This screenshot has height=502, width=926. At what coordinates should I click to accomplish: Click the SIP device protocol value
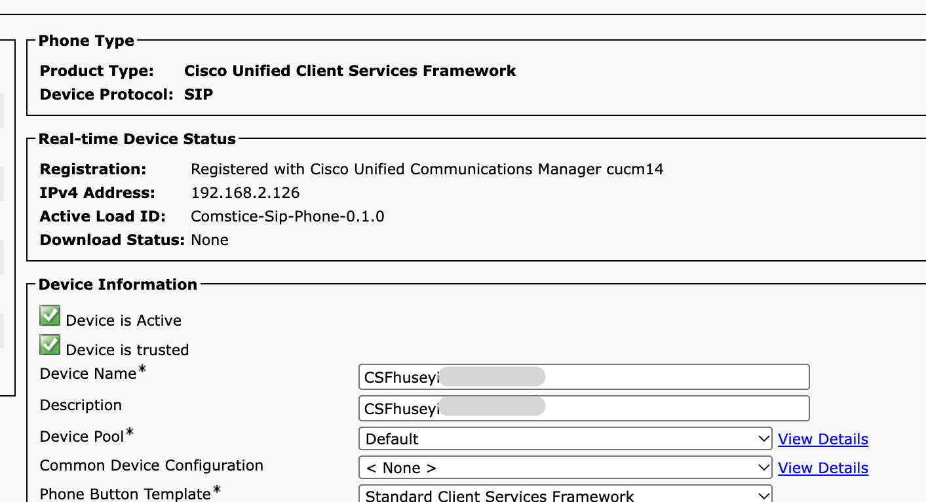(x=199, y=94)
